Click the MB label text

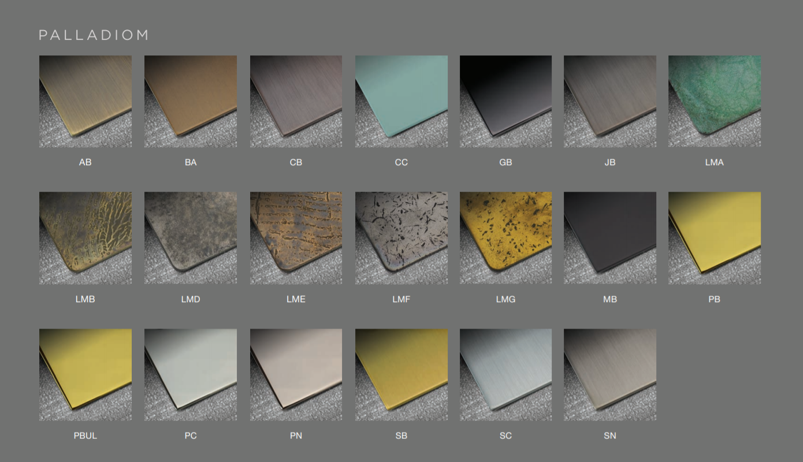pyautogui.click(x=610, y=299)
